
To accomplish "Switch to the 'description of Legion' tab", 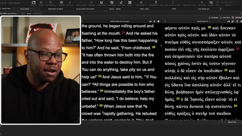I will click(56, 9).
